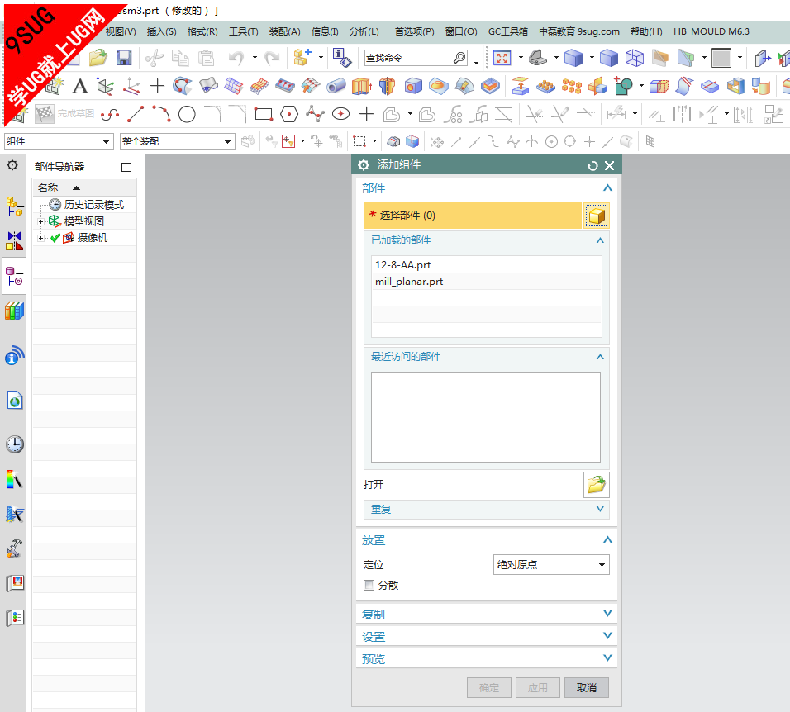Expand the 模型视图 tree node
Image resolution: width=790 pixels, height=712 pixels.
[40, 221]
